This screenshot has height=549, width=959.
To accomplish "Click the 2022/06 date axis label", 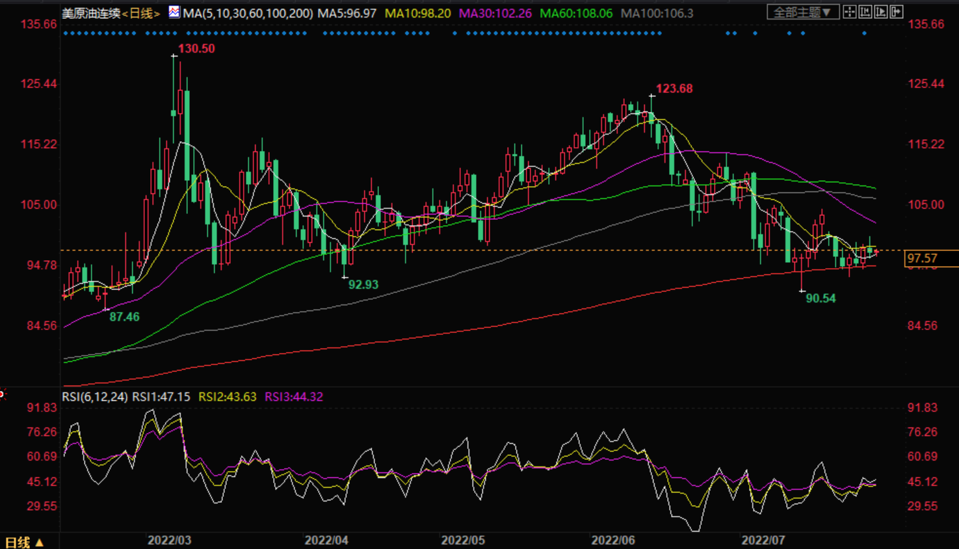I will pyautogui.click(x=612, y=541).
